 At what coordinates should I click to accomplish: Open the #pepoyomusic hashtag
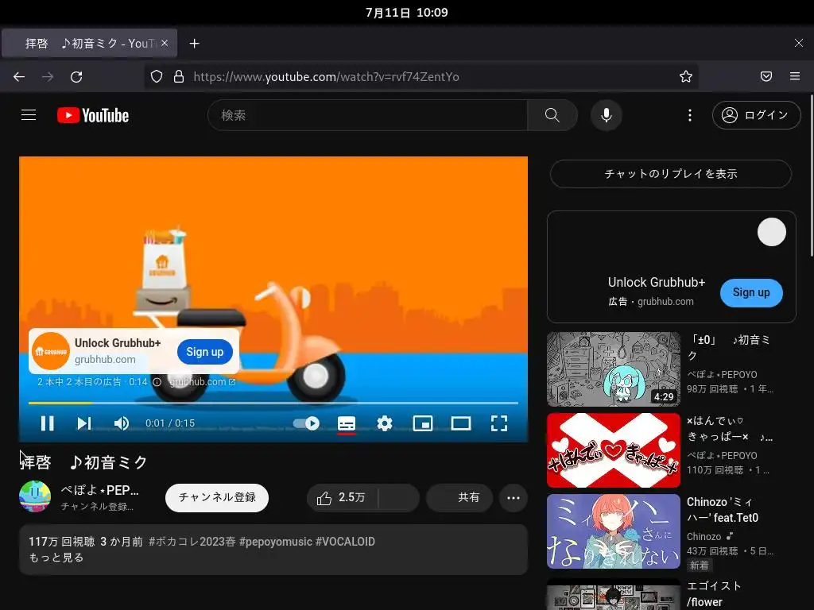pos(276,542)
